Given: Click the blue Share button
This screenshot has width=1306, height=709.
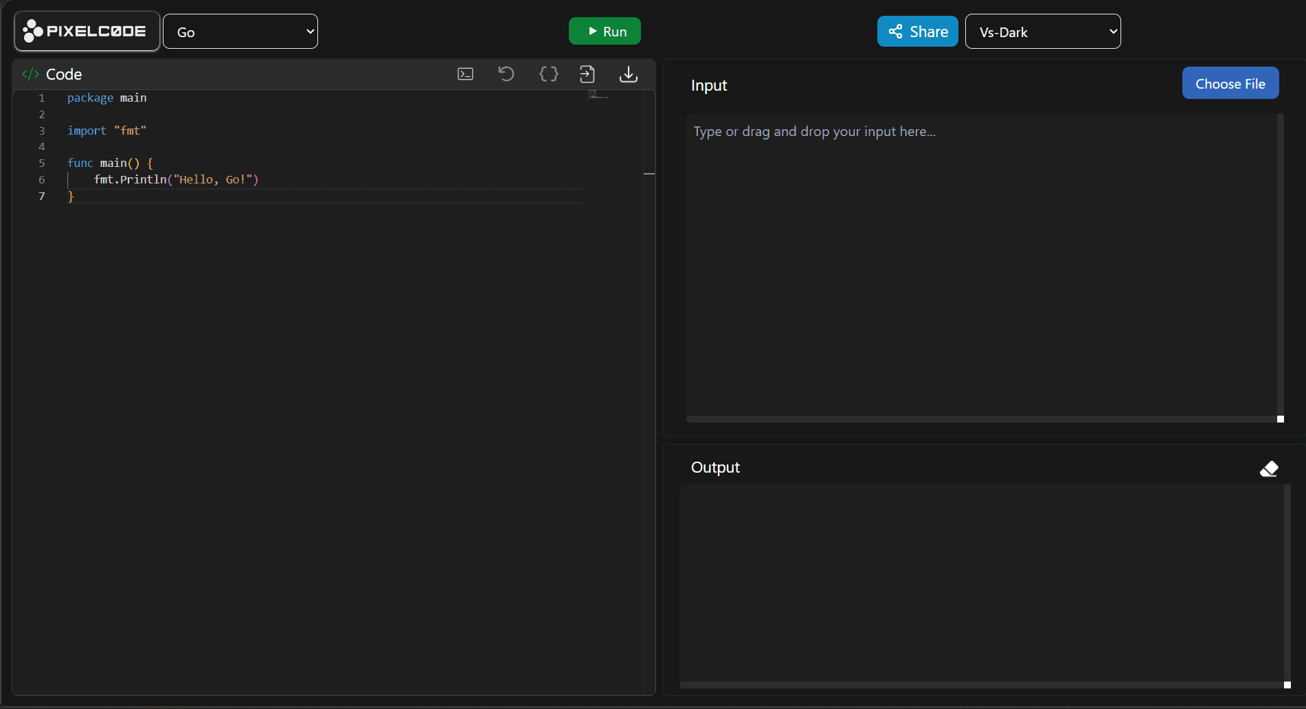Looking at the screenshot, I should tap(917, 32).
